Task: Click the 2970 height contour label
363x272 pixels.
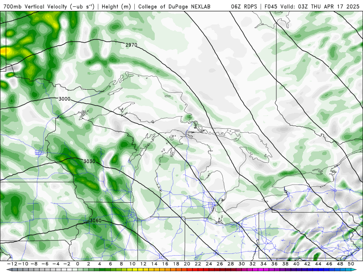Action: pos(131,45)
